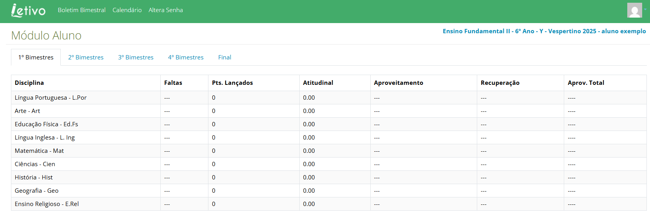Switch to the 3º Bimestres tab
The image size is (650, 215).
click(136, 57)
